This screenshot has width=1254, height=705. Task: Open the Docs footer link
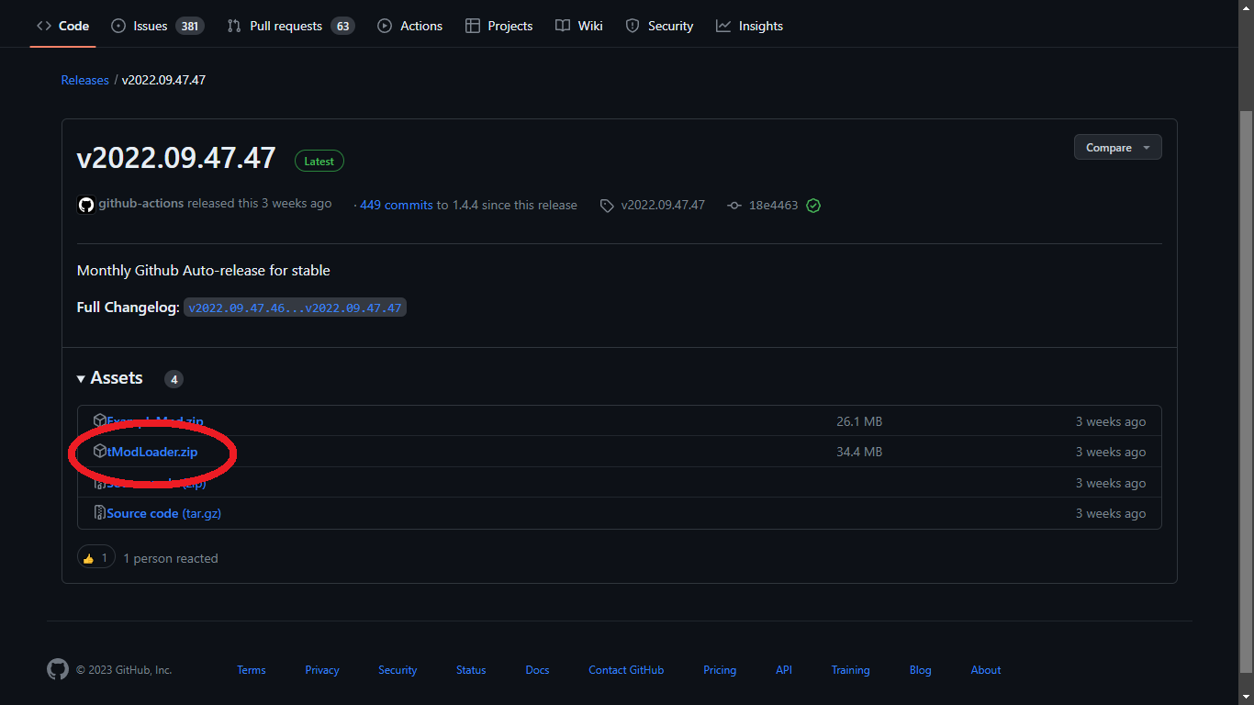point(537,670)
